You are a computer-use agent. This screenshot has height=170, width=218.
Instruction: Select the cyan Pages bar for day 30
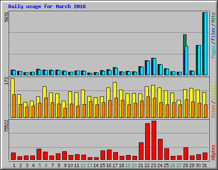tap(199, 60)
